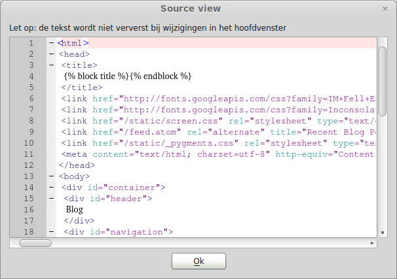Image resolution: width=397 pixels, height=279 pixels.
Task: Collapse the body fold marker on line 13
Action: [51, 176]
